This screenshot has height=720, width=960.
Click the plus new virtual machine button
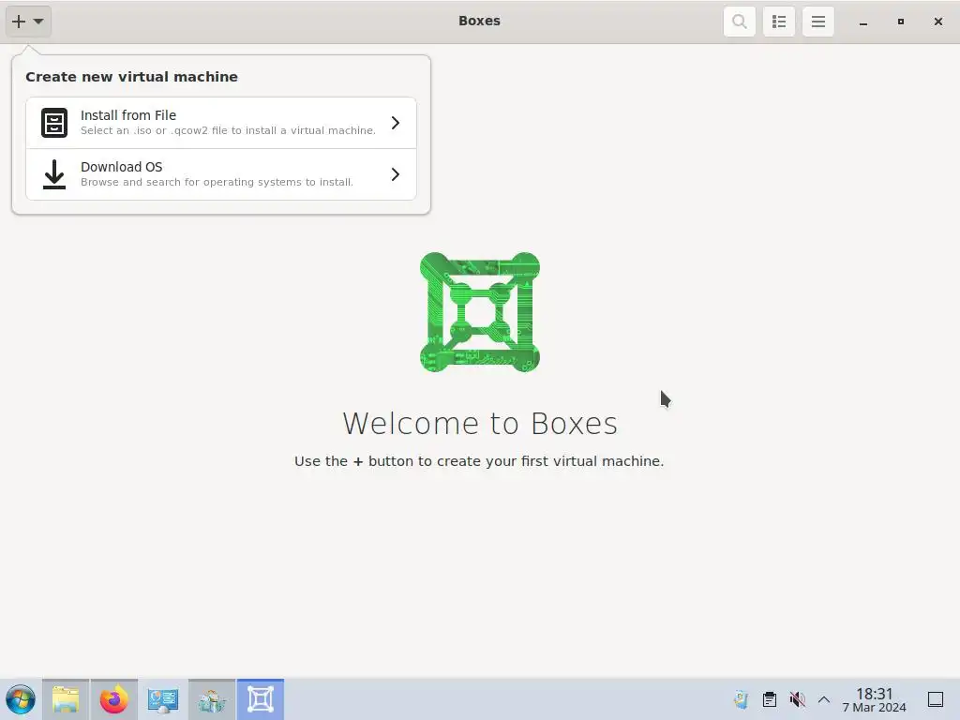(x=28, y=22)
